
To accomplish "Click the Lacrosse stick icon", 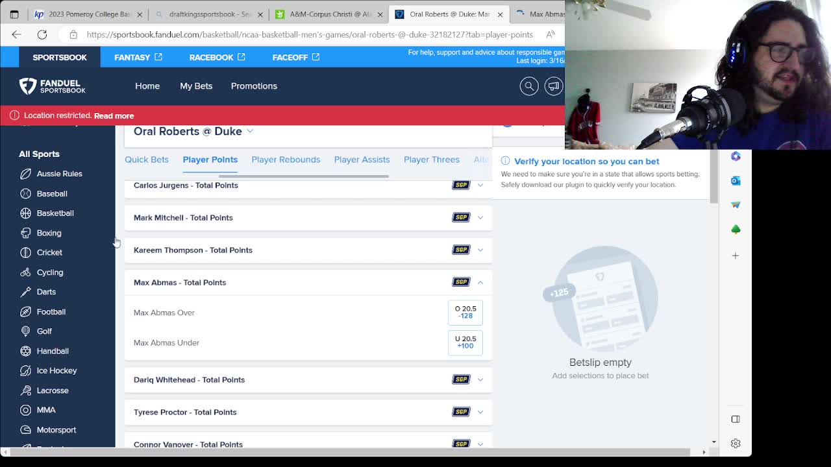I will point(25,390).
